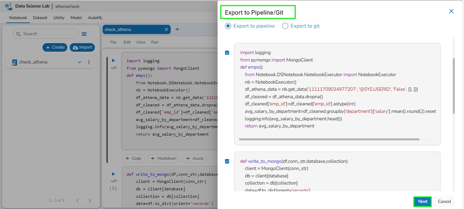Screen dimensions: 464x209
Task: Run the write_to_mongo code cell
Action: [x=114, y=174]
